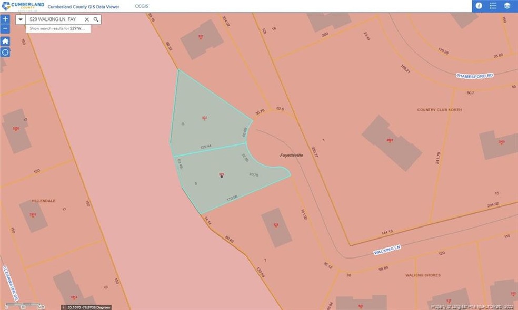518x310 pixels.
Task: Expand the search source dropdown arrow
Action: 20,19
